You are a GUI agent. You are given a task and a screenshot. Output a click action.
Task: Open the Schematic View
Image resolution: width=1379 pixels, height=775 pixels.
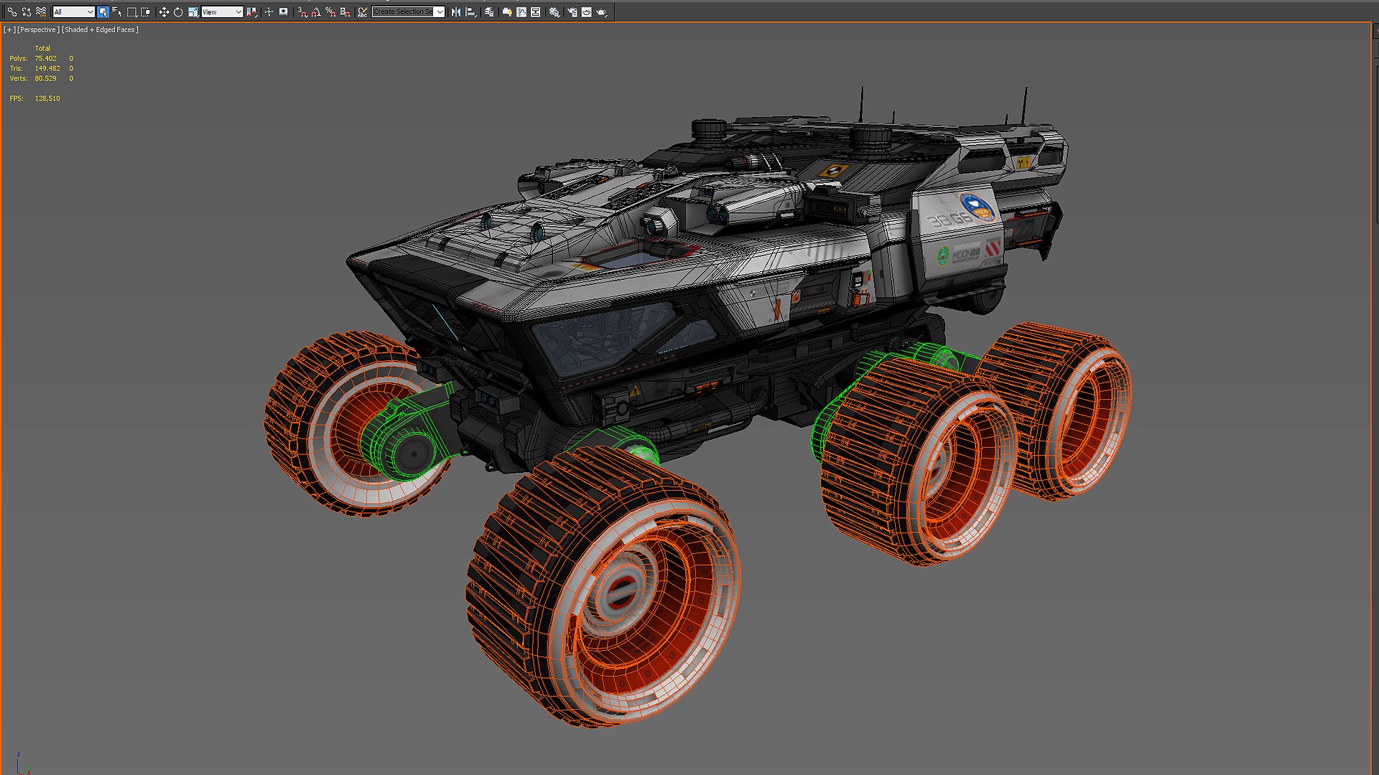point(535,12)
